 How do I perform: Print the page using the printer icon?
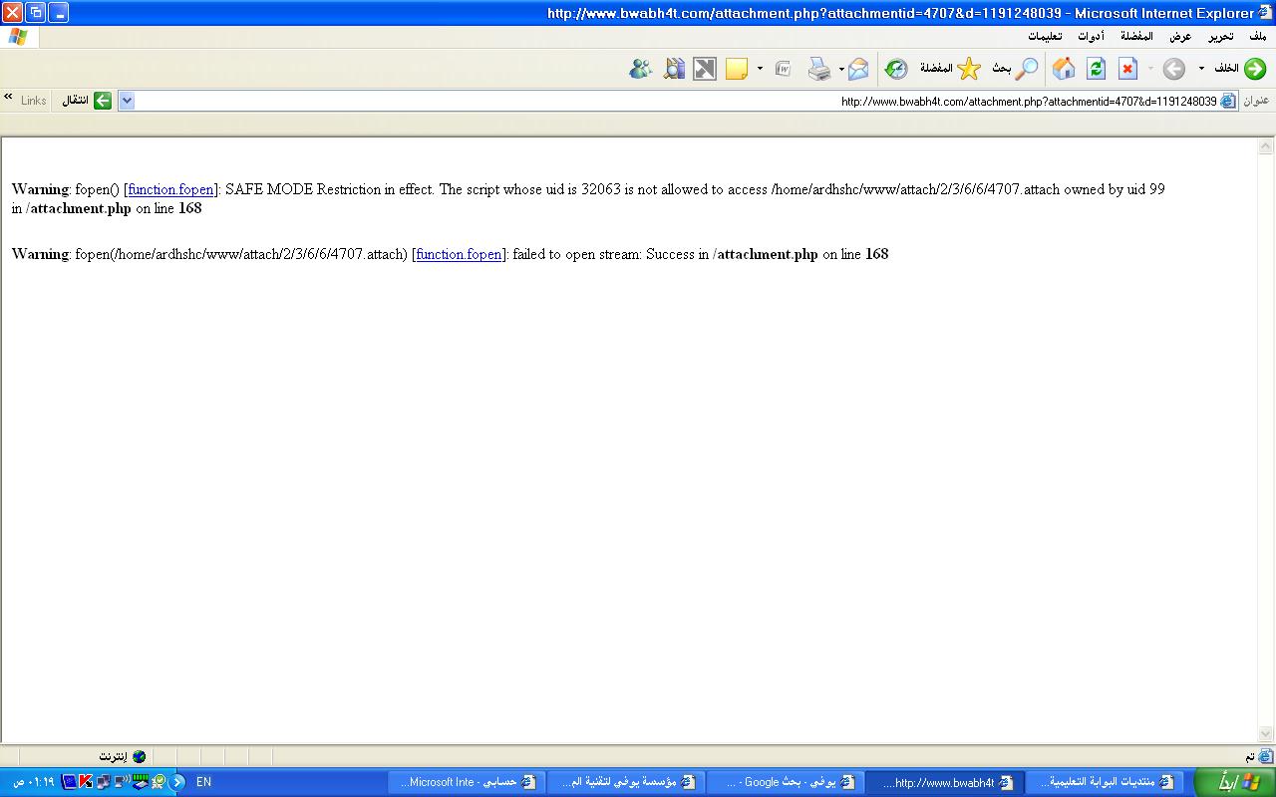pos(818,69)
